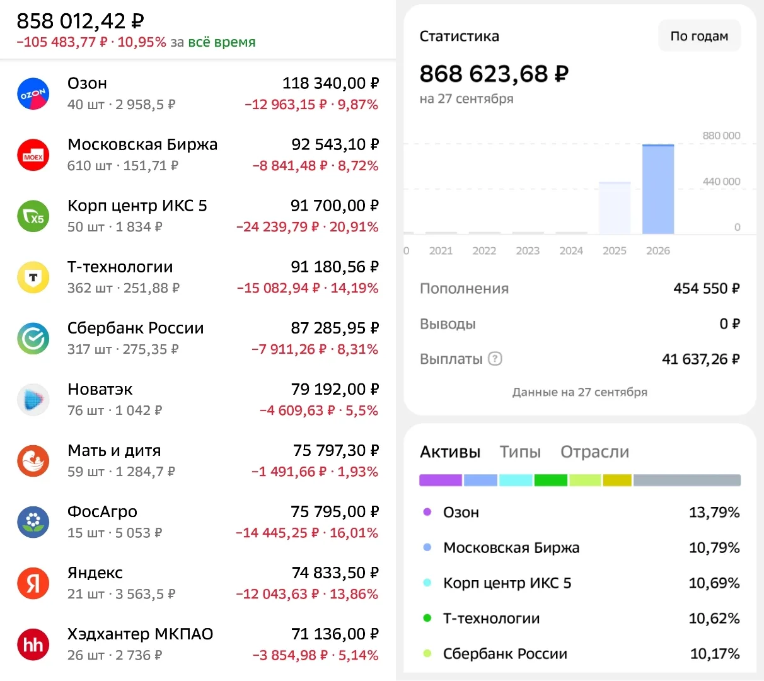Open Яндекс position name

[95, 573]
